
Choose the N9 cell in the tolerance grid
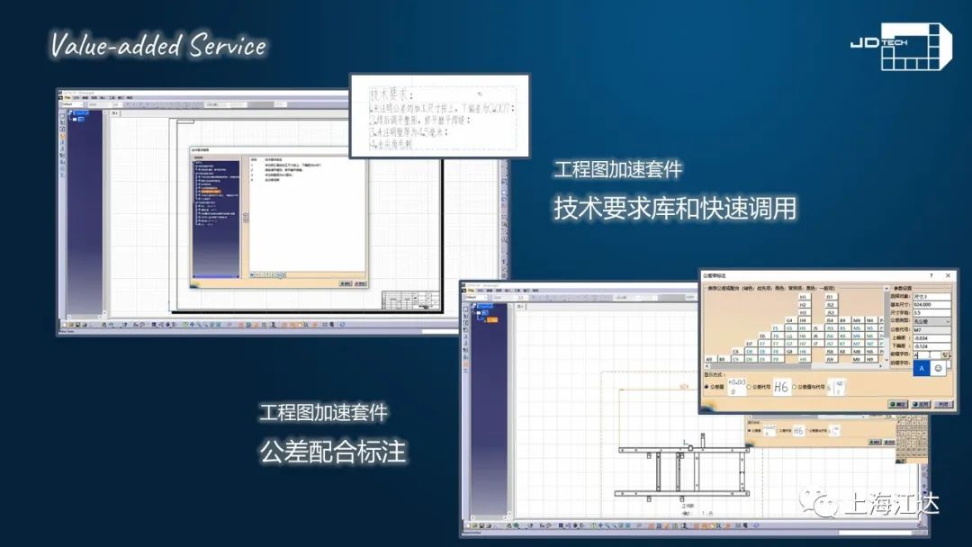pyautogui.click(x=869, y=359)
